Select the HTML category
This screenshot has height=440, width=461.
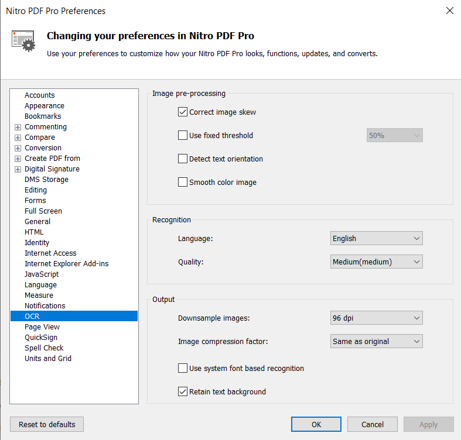[x=34, y=232]
